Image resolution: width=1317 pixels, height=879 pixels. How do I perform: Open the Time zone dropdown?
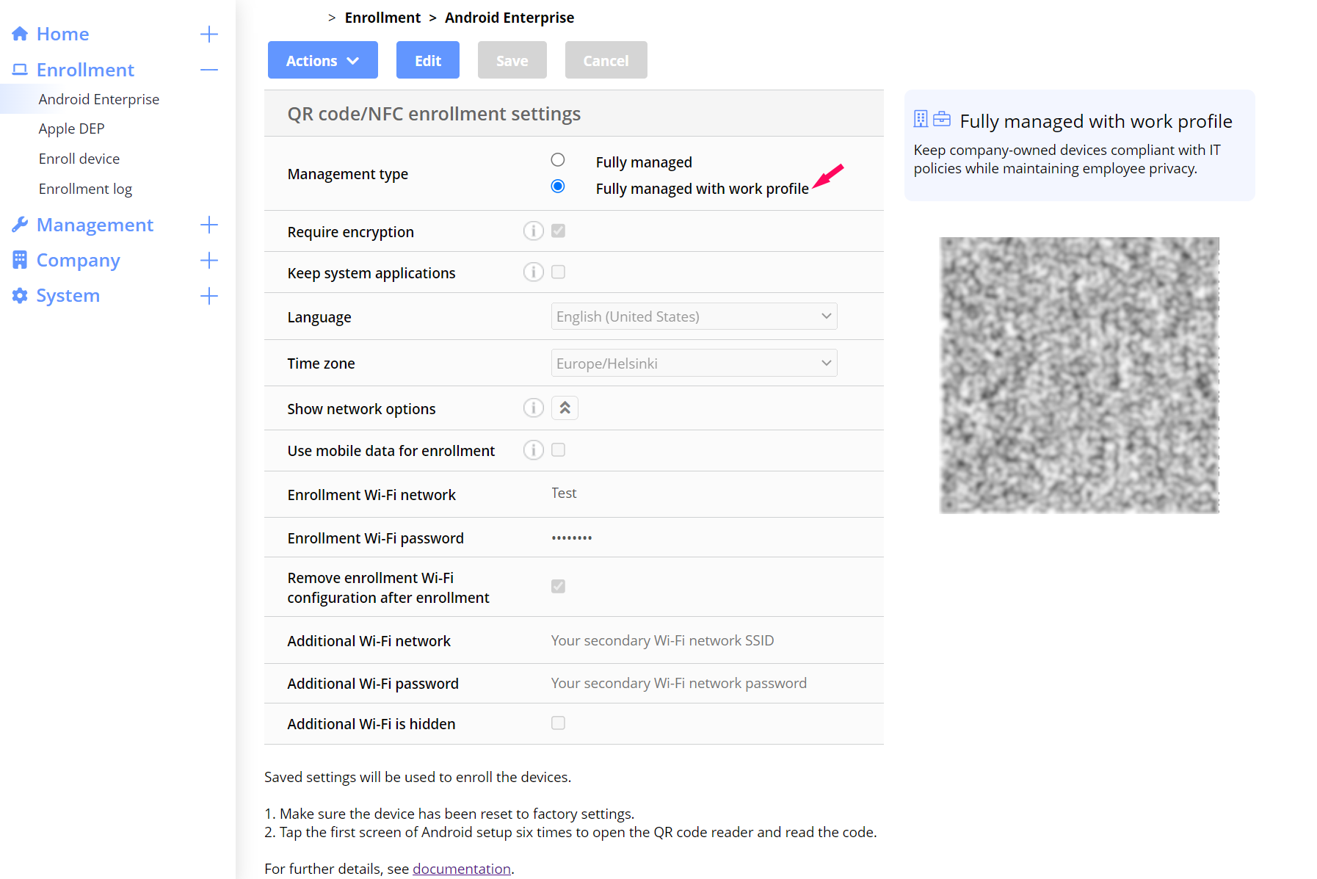coord(694,363)
